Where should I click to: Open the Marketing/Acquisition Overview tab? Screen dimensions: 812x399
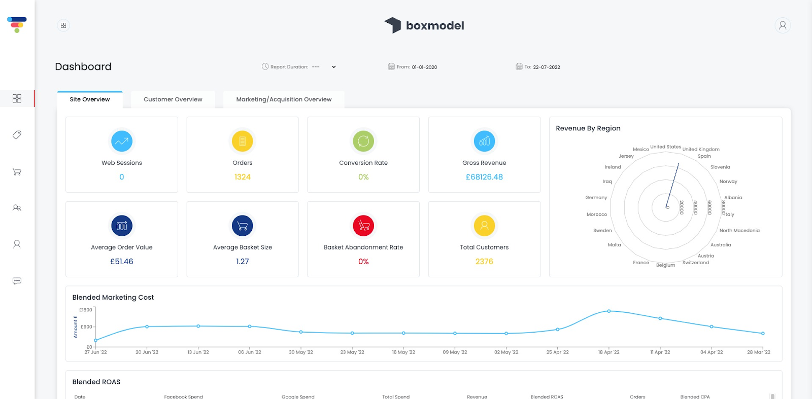(284, 99)
